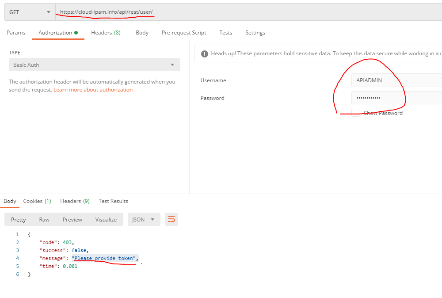Enable the Show Password checkbox

point(355,113)
